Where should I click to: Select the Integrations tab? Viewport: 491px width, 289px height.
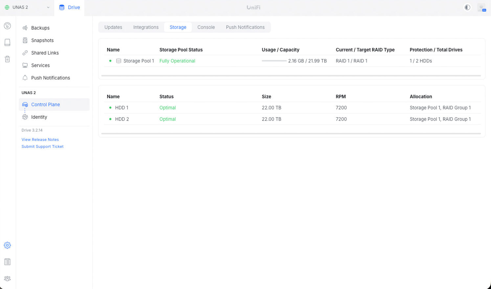[146, 27]
